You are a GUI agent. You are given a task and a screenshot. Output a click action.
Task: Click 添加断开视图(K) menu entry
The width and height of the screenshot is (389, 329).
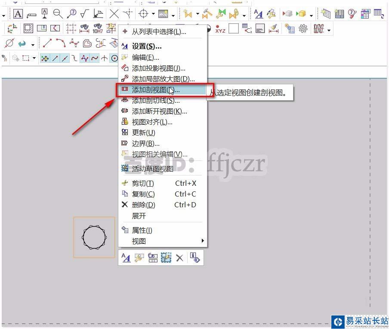pos(162,111)
